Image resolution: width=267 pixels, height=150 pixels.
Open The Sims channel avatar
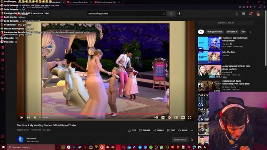[20, 140]
